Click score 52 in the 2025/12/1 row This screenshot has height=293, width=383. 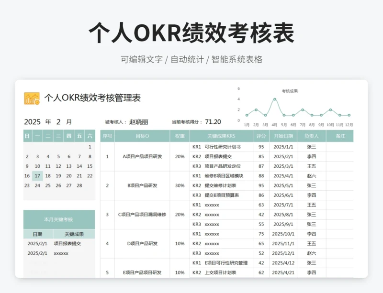[x=261, y=253]
